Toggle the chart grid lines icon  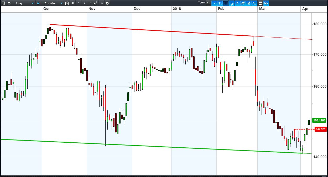226,3
